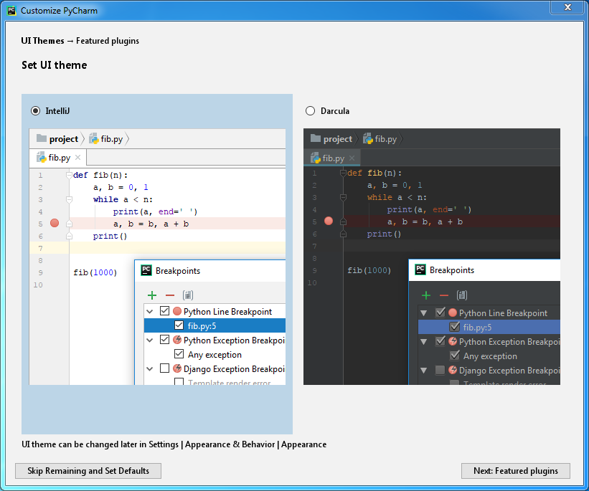
Task: Proceed with Next: Featured plugins button
Action: [x=516, y=471]
